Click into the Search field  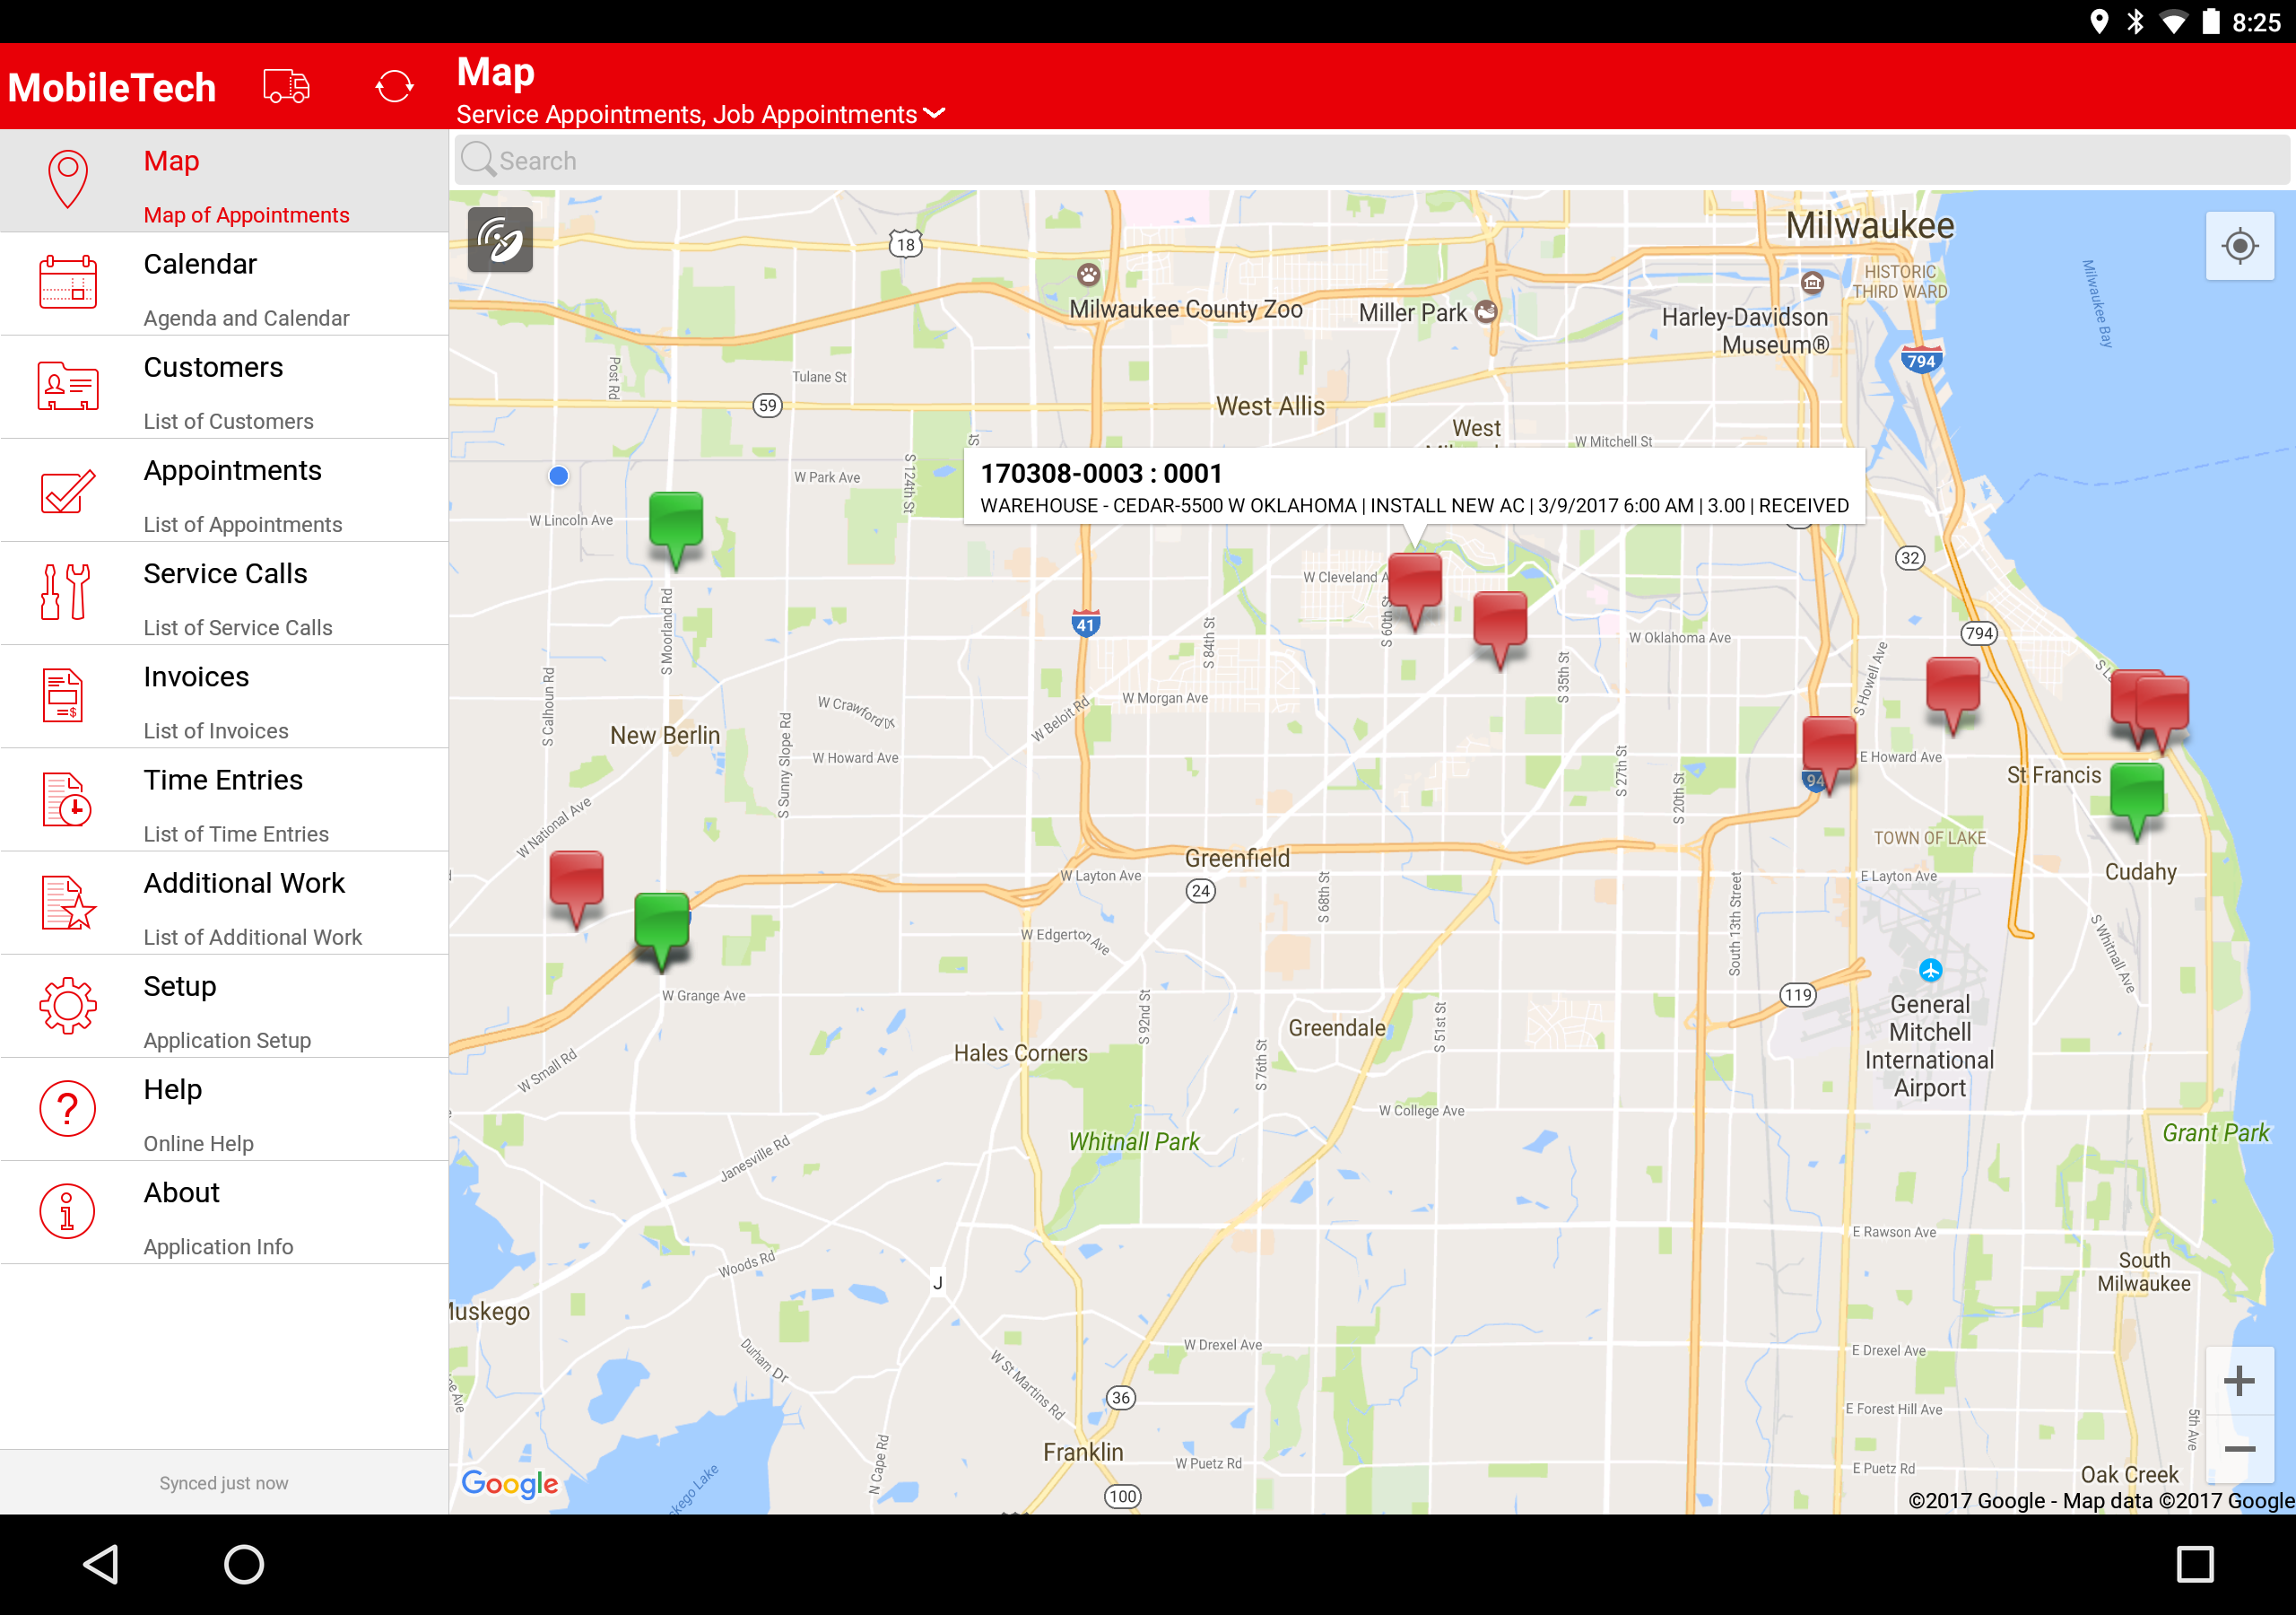[1370, 161]
